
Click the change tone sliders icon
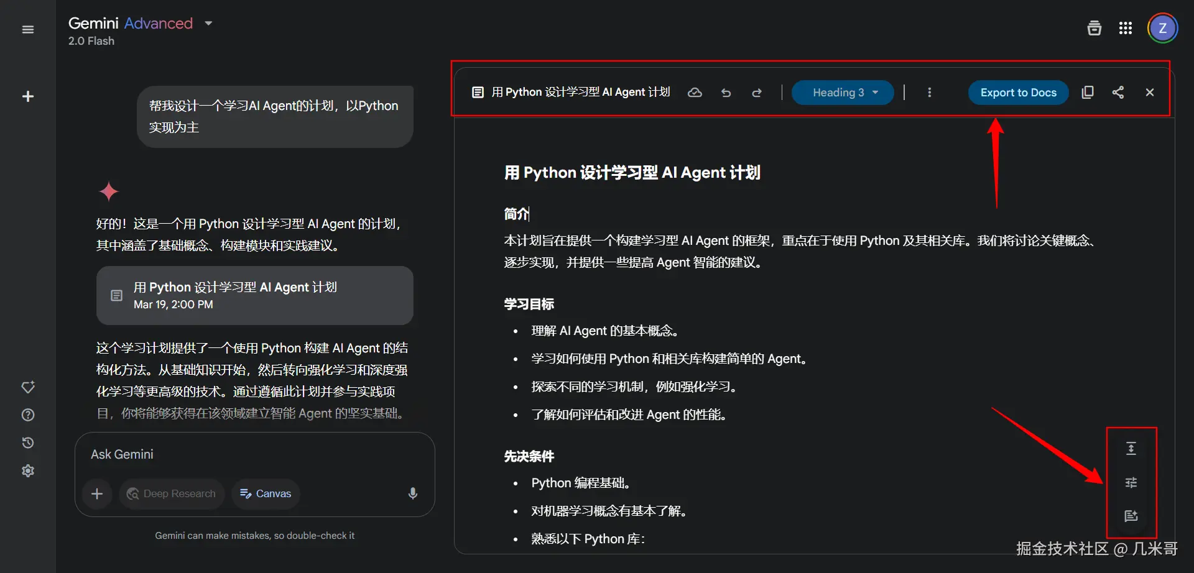tap(1131, 482)
